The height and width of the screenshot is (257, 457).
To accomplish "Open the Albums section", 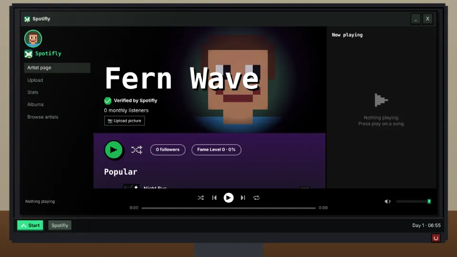I will [35, 105].
